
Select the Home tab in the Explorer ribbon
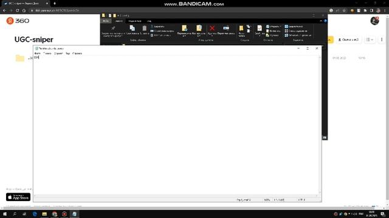(x=119, y=21)
